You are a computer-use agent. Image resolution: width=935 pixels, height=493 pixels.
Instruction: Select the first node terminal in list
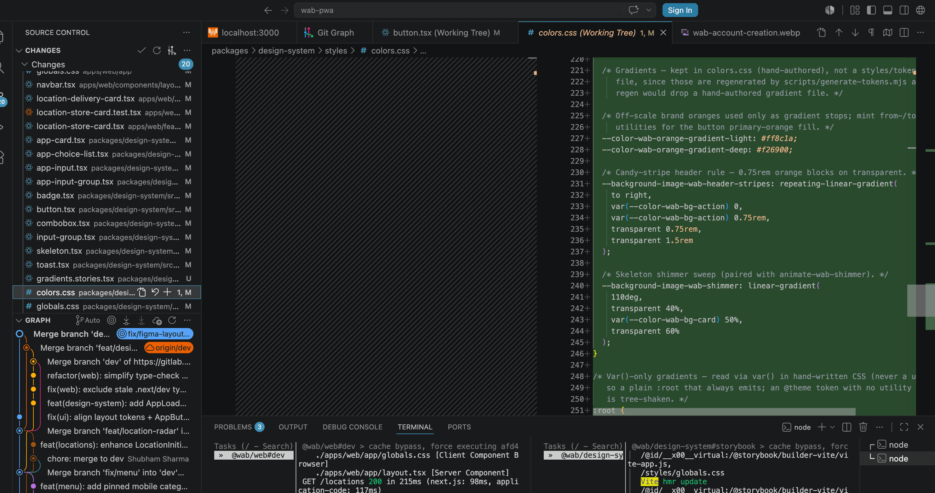897,445
